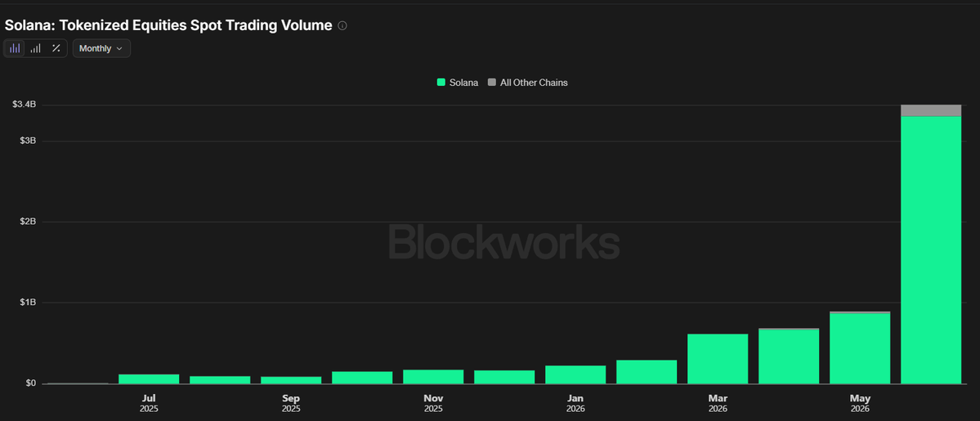Click the 'Sep 2025' x-axis label

tap(291, 403)
